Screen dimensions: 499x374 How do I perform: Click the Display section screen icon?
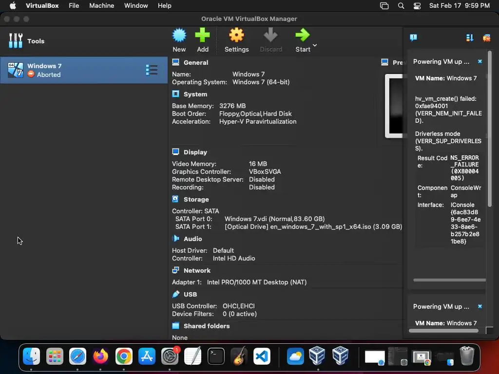175,152
